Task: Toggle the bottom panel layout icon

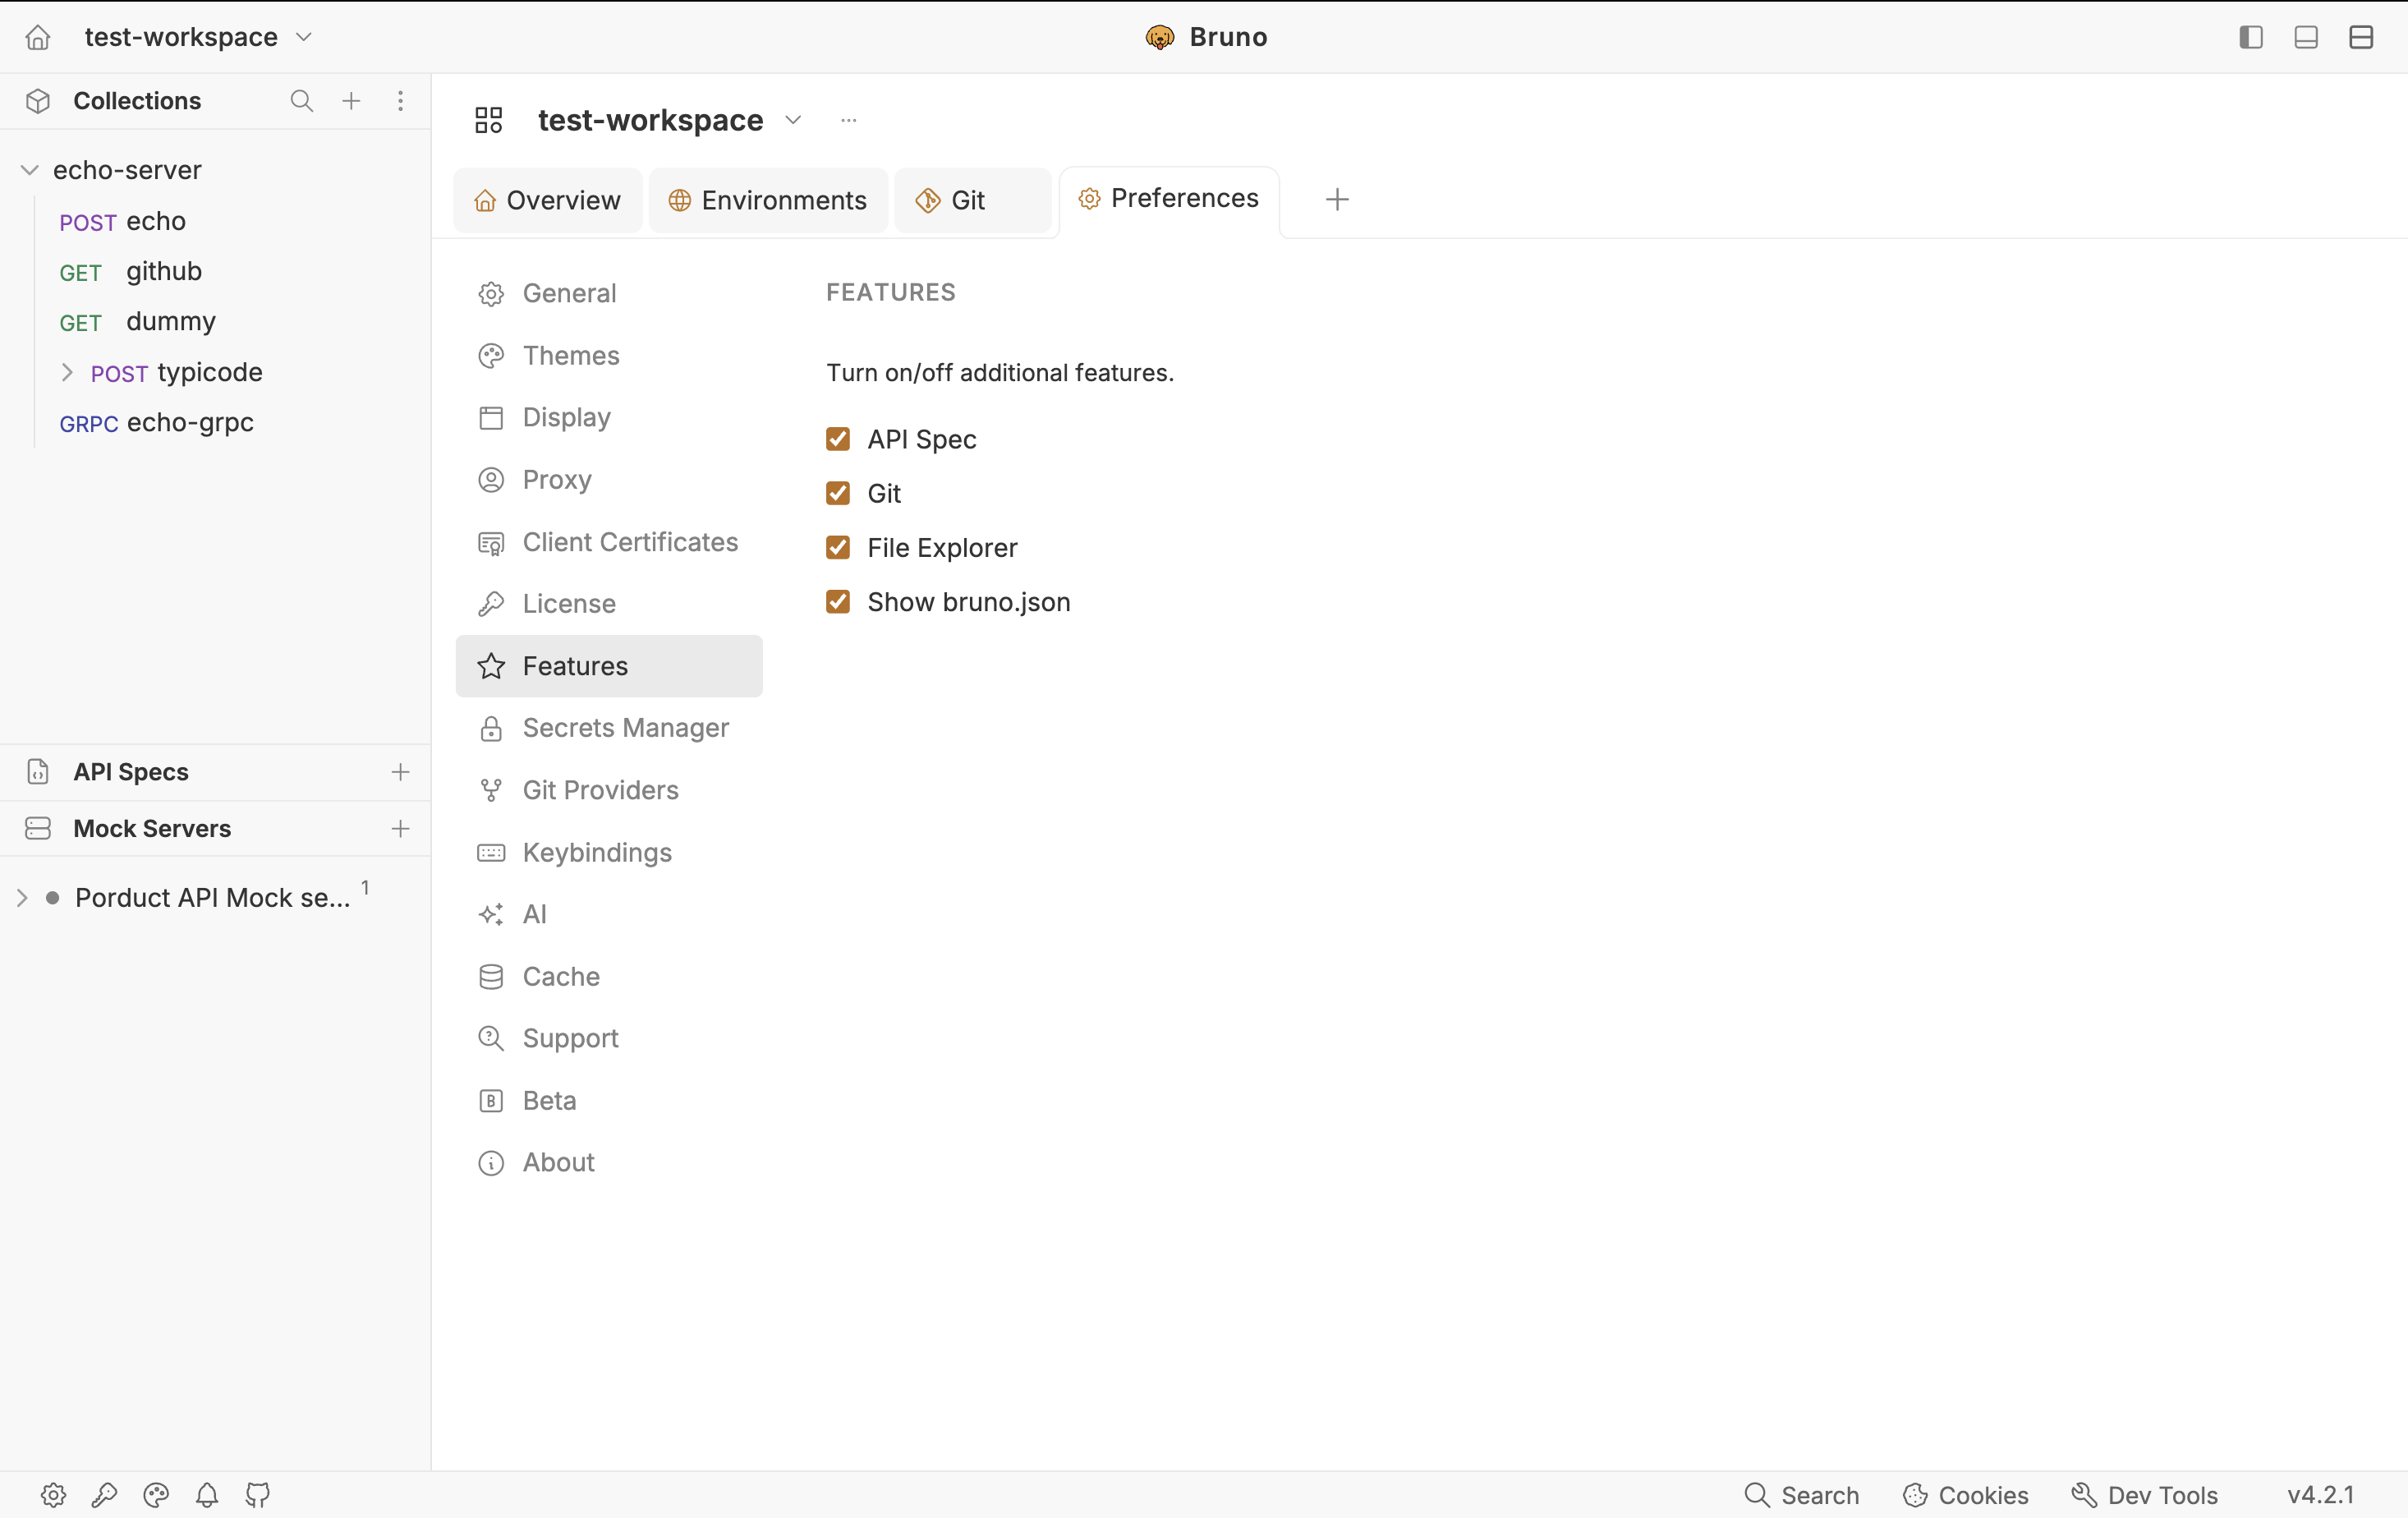Action: (x=2305, y=37)
